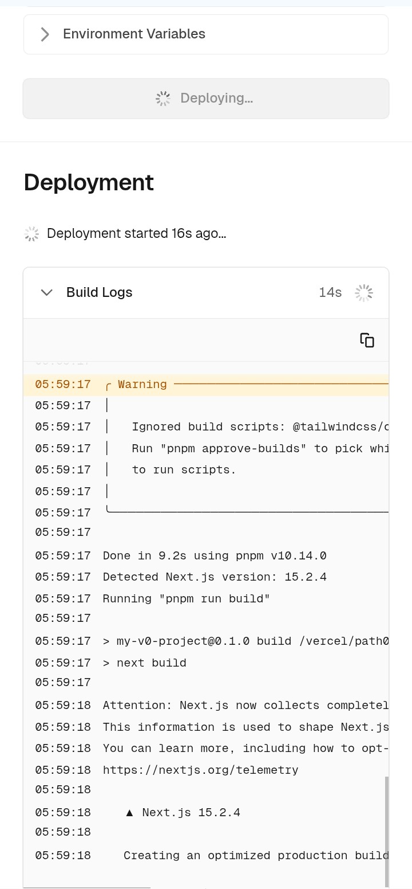Open the nextjs.org/telemetry URL in logs
The width and height of the screenshot is (412, 889).
(x=200, y=770)
